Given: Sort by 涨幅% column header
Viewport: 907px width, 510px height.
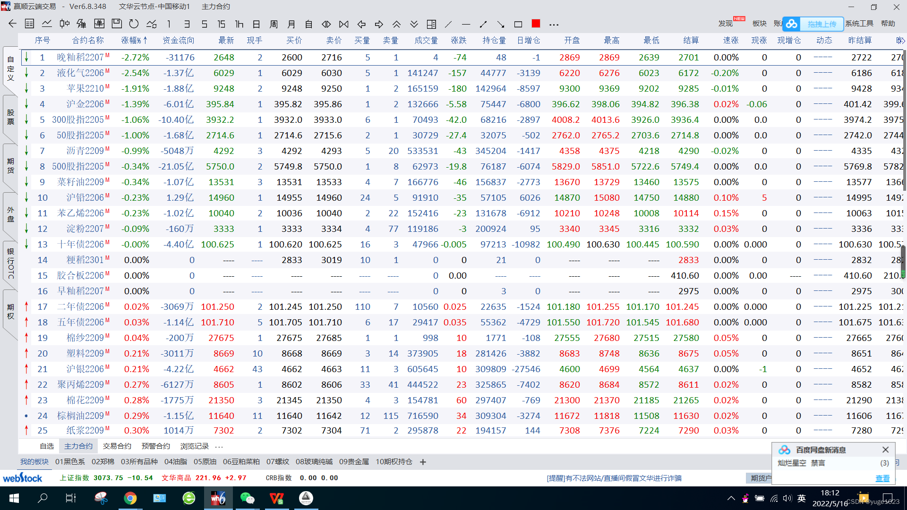Looking at the screenshot, I should tap(134, 41).
